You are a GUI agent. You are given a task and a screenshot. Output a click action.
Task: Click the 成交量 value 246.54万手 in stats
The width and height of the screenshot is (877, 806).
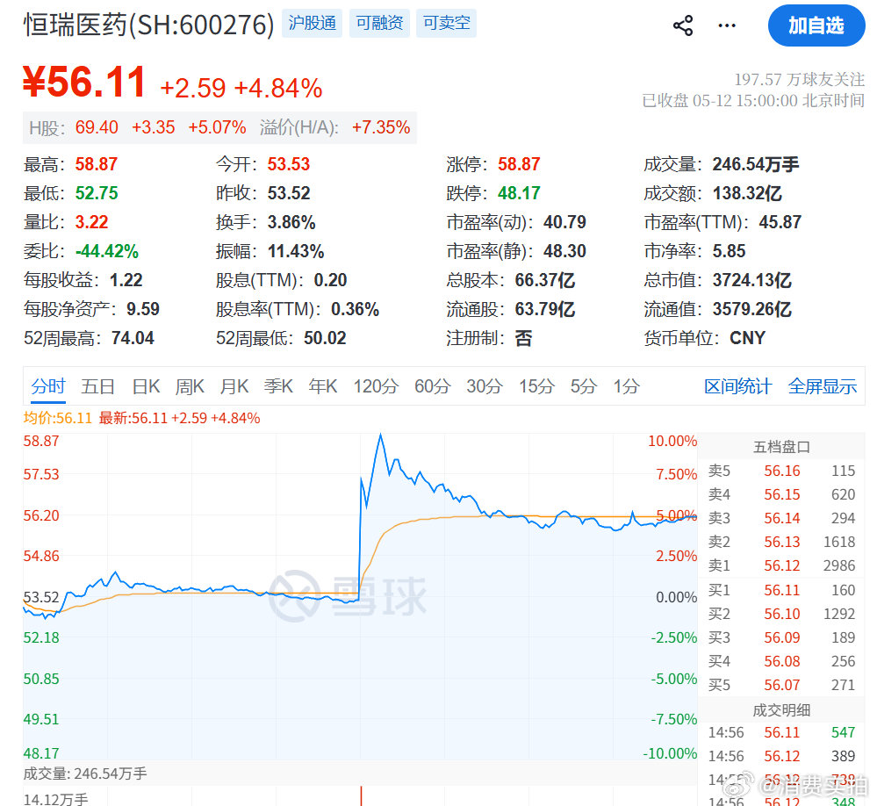point(756,164)
